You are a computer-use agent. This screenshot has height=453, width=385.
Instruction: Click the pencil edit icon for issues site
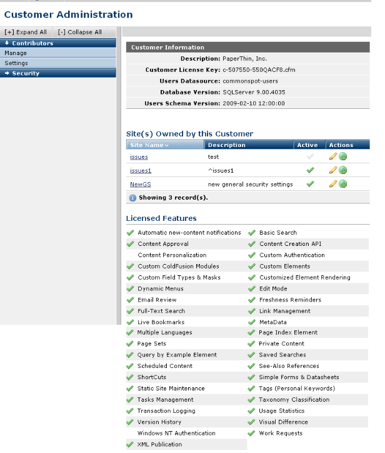pos(333,156)
